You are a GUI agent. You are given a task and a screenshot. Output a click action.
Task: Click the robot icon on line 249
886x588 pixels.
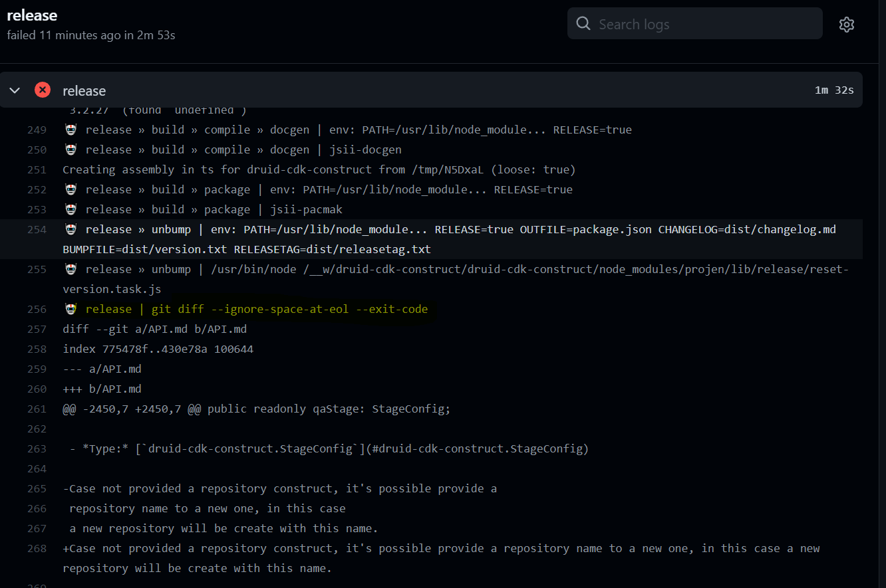[x=71, y=129]
